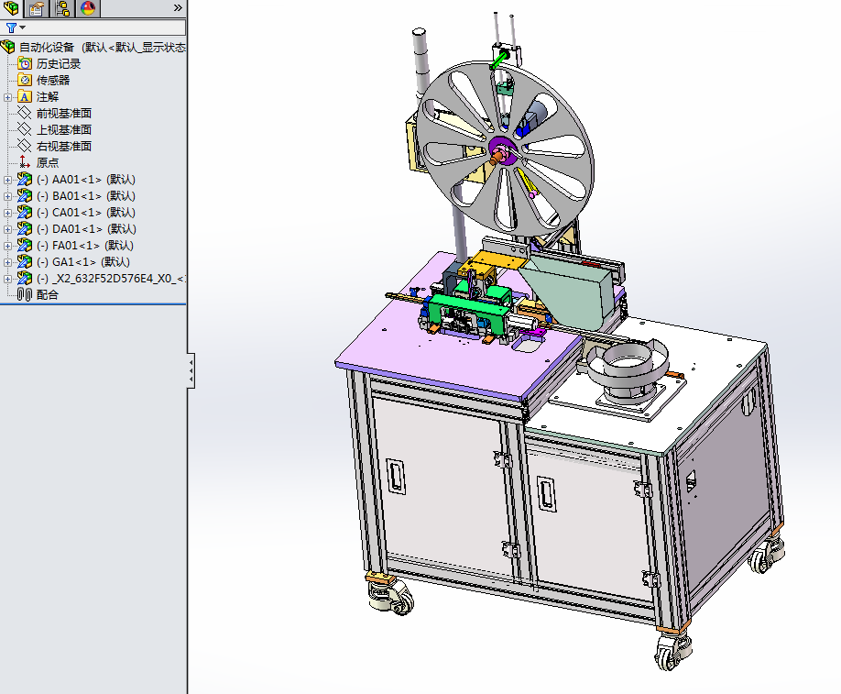Viewport: 841px width, 694px height.
Task: Select the 原点 text label
Action: [x=48, y=162]
